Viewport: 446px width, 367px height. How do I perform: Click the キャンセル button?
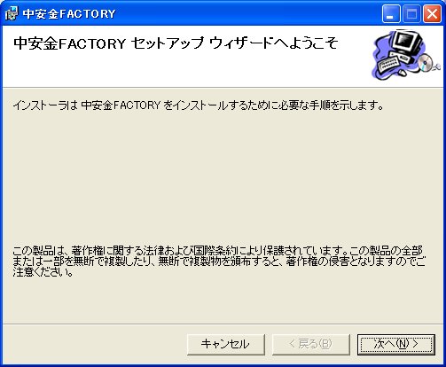226,344
